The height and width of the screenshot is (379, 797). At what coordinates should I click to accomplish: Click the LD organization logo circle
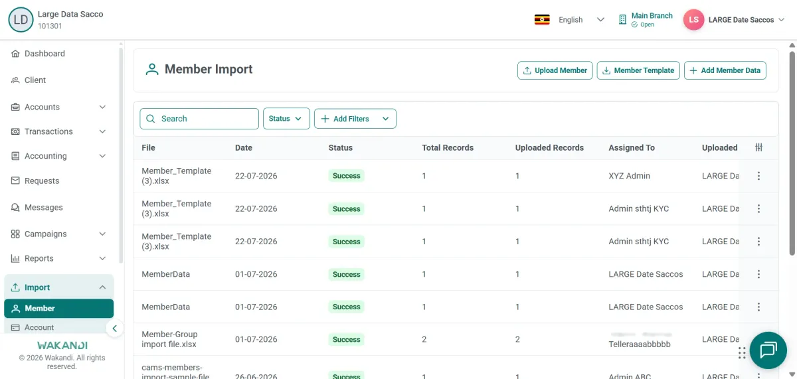[21, 20]
